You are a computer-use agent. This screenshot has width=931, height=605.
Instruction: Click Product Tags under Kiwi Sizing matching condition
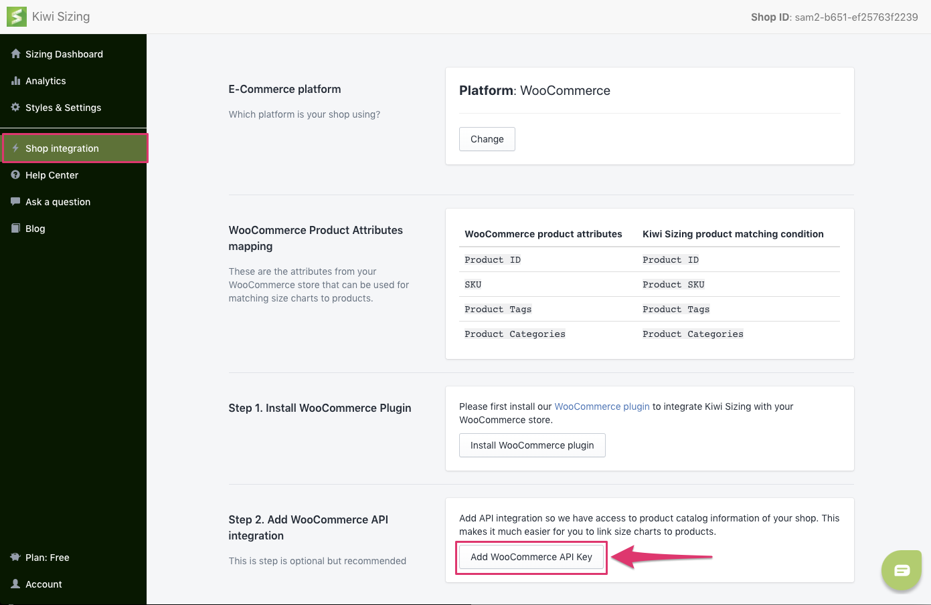point(676,309)
